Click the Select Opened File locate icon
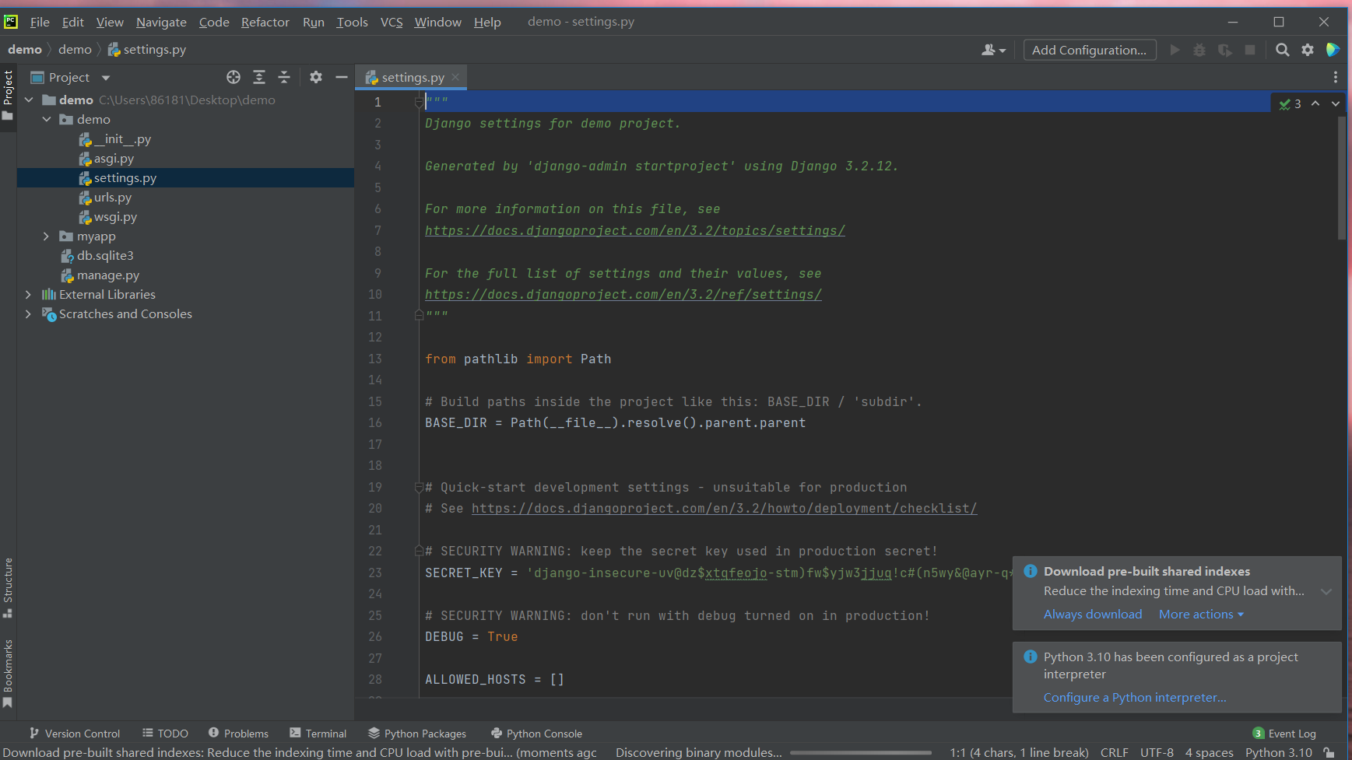This screenshot has width=1352, height=760. coord(234,77)
